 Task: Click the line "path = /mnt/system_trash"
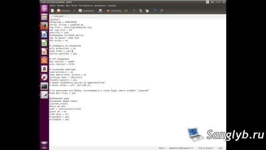65,109
